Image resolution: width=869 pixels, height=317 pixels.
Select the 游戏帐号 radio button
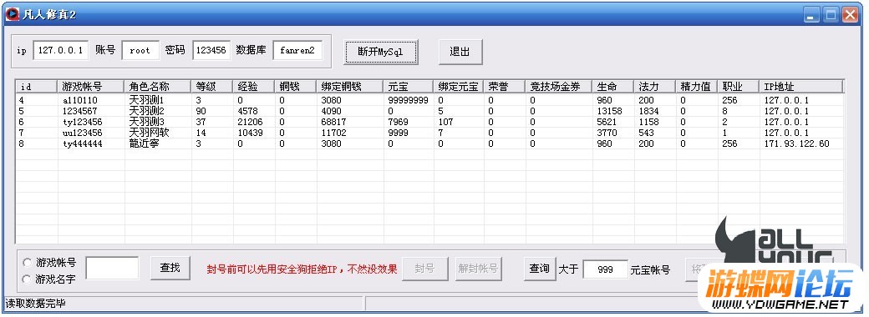(x=27, y=262)
